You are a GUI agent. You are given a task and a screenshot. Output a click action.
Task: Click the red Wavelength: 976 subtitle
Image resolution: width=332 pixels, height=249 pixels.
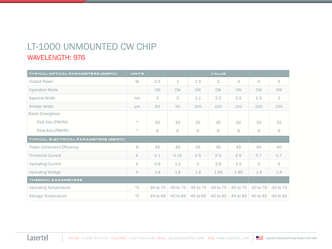tap(56, 58)
